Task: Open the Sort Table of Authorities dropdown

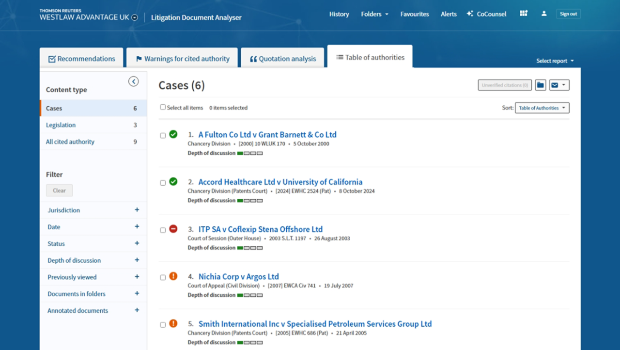Action: point(542,108)
